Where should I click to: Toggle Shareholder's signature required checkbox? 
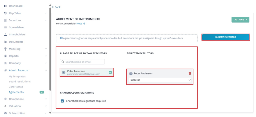[62, 101]
